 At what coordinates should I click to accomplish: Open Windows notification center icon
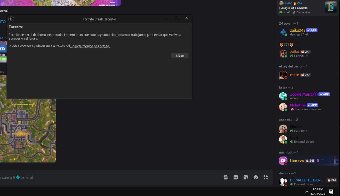pyautogui.click(x=331, y=191)
